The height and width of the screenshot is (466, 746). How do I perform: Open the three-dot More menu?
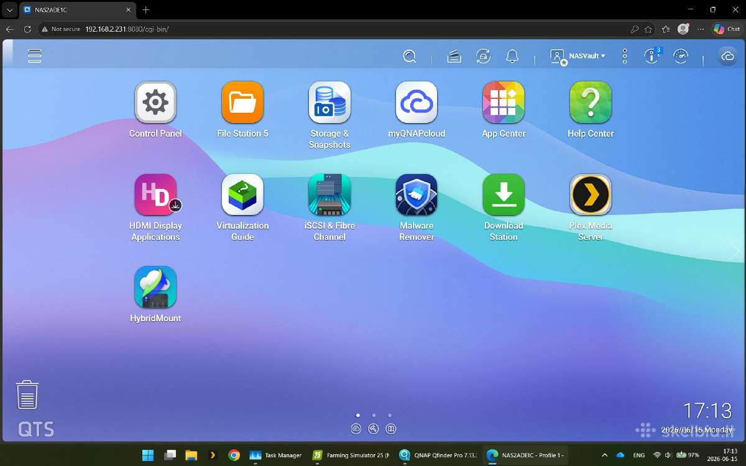coord(625,57)
